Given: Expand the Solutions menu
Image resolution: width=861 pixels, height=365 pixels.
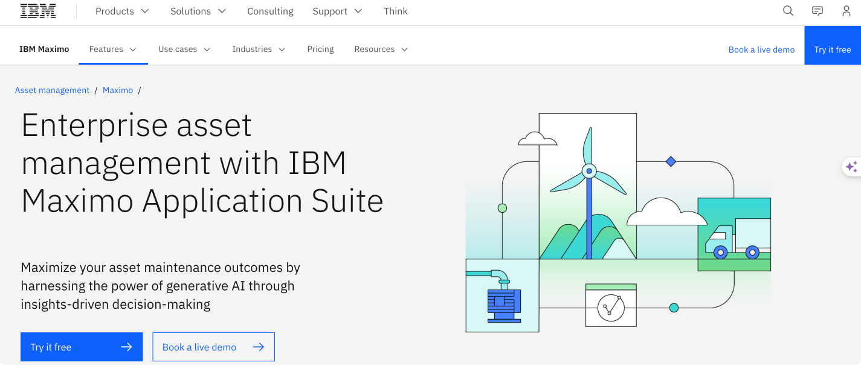Looking at the screenshot, I should [x=198, y=11].
